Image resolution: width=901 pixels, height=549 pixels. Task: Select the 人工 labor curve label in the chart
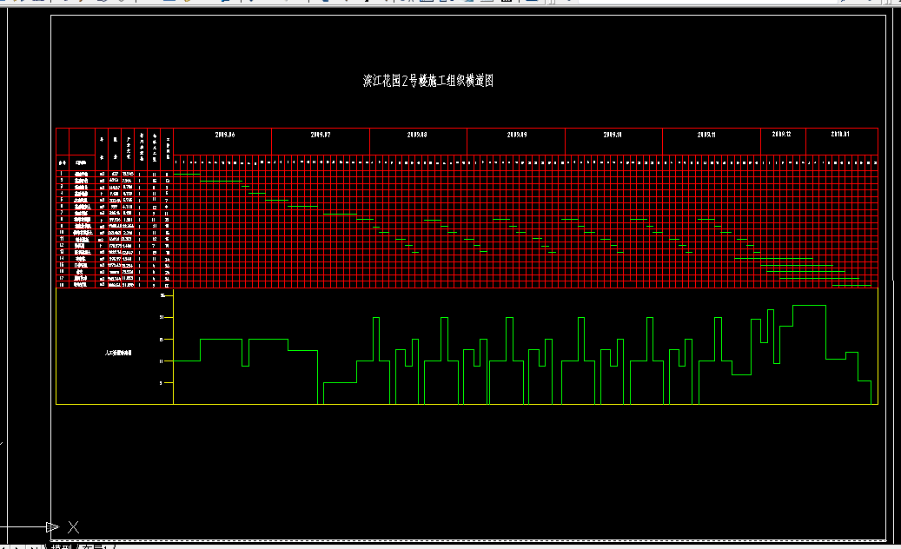[x=118, y=353]
